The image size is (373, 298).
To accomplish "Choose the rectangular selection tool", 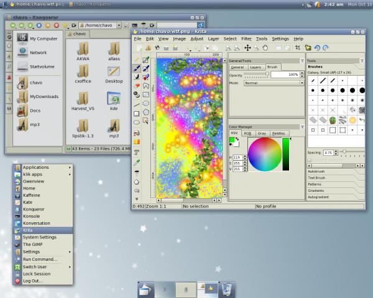I will point(146,94).
